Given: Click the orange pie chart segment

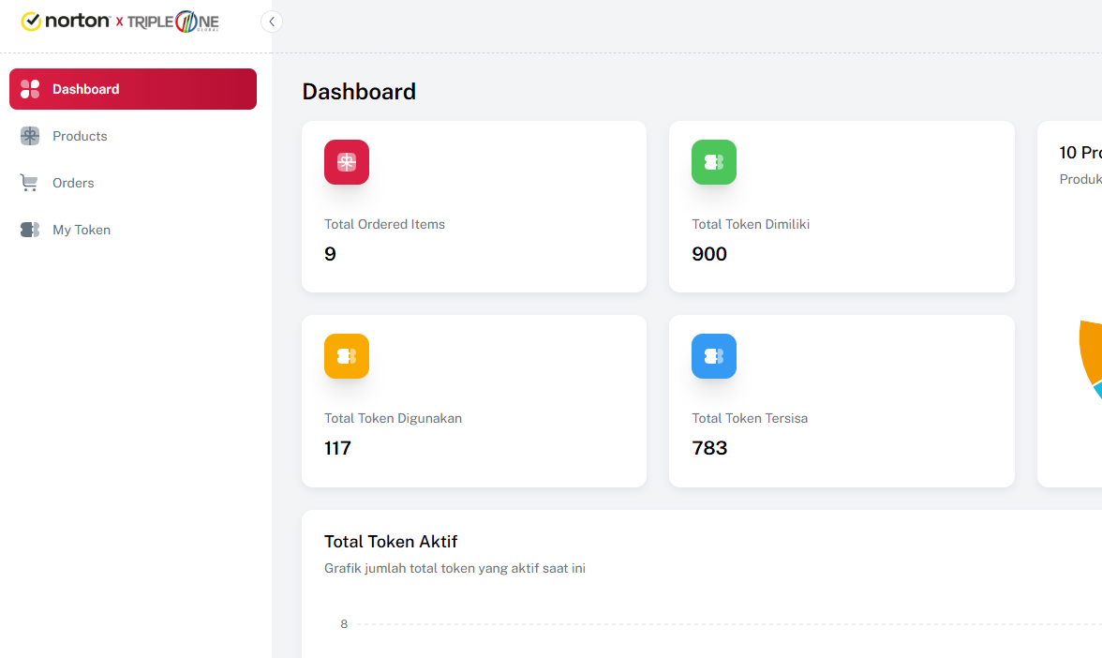Looking at the screenshot, I should (1090, 351).
